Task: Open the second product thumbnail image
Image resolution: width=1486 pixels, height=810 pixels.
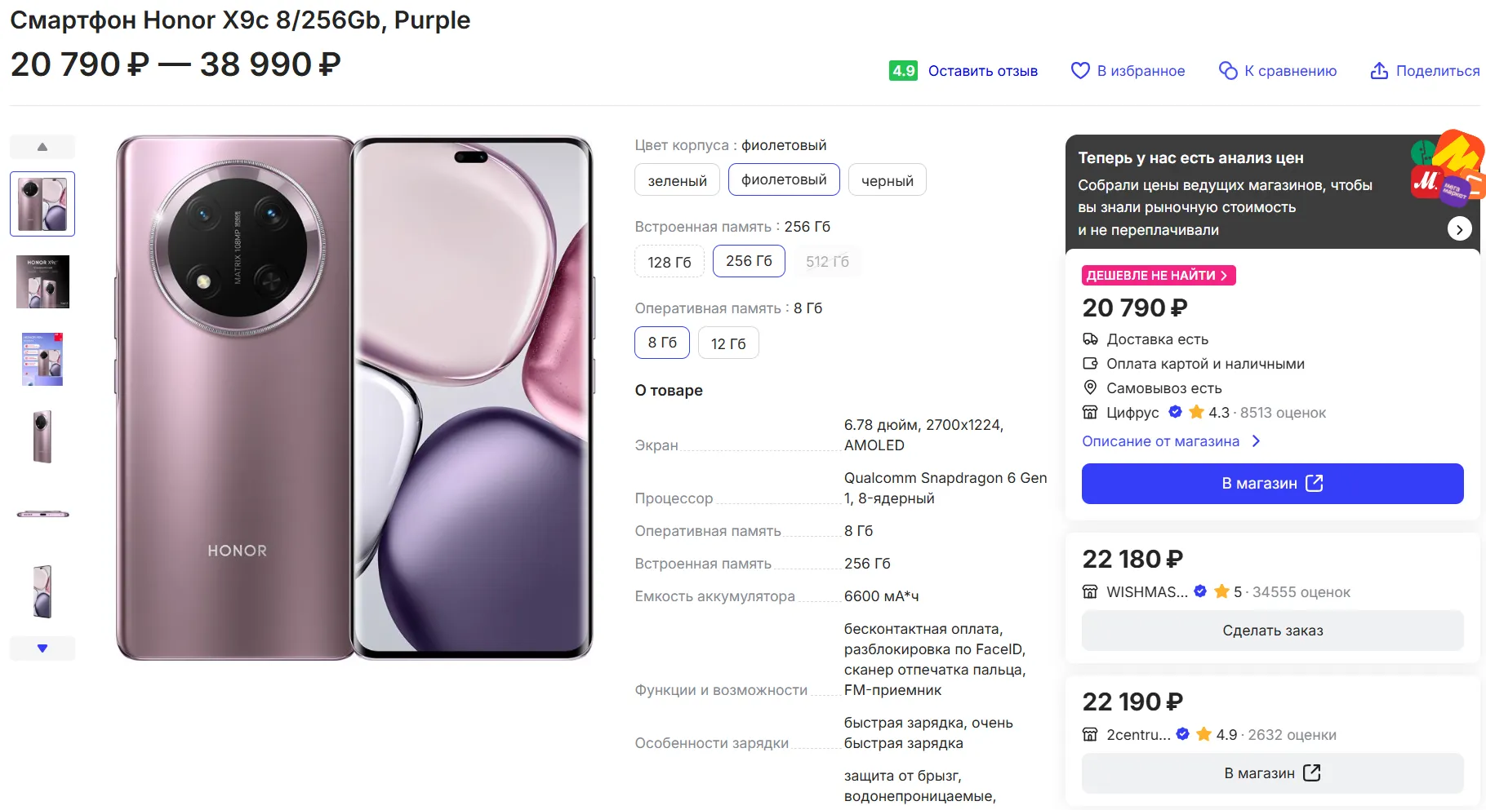Action: 42,281
